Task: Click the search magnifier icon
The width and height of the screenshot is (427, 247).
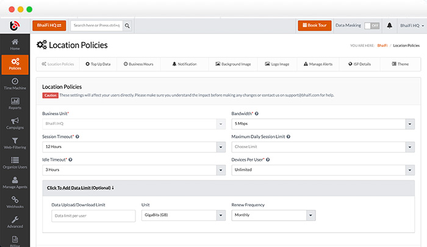Action: [x=127, y=26]
